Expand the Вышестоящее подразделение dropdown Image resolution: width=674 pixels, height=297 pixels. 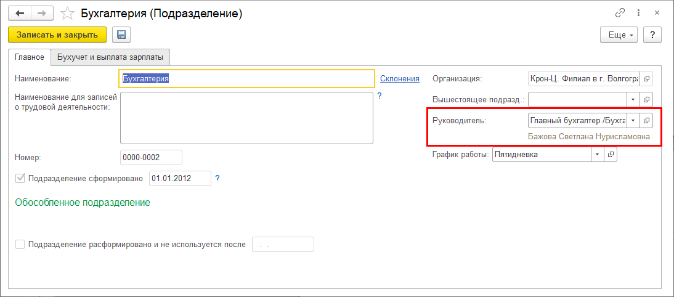(x=633, y=99)
